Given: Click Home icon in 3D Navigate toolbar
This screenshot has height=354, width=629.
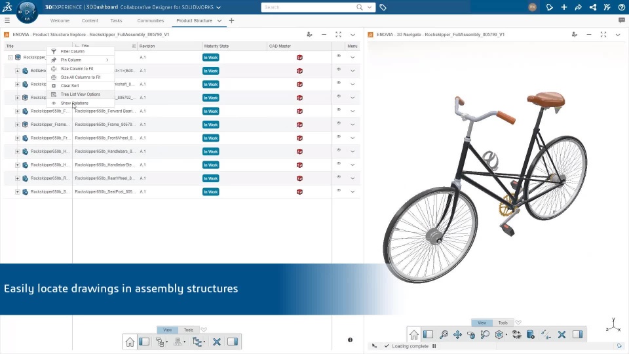Looking at the screenshot, I should (414, 335).
